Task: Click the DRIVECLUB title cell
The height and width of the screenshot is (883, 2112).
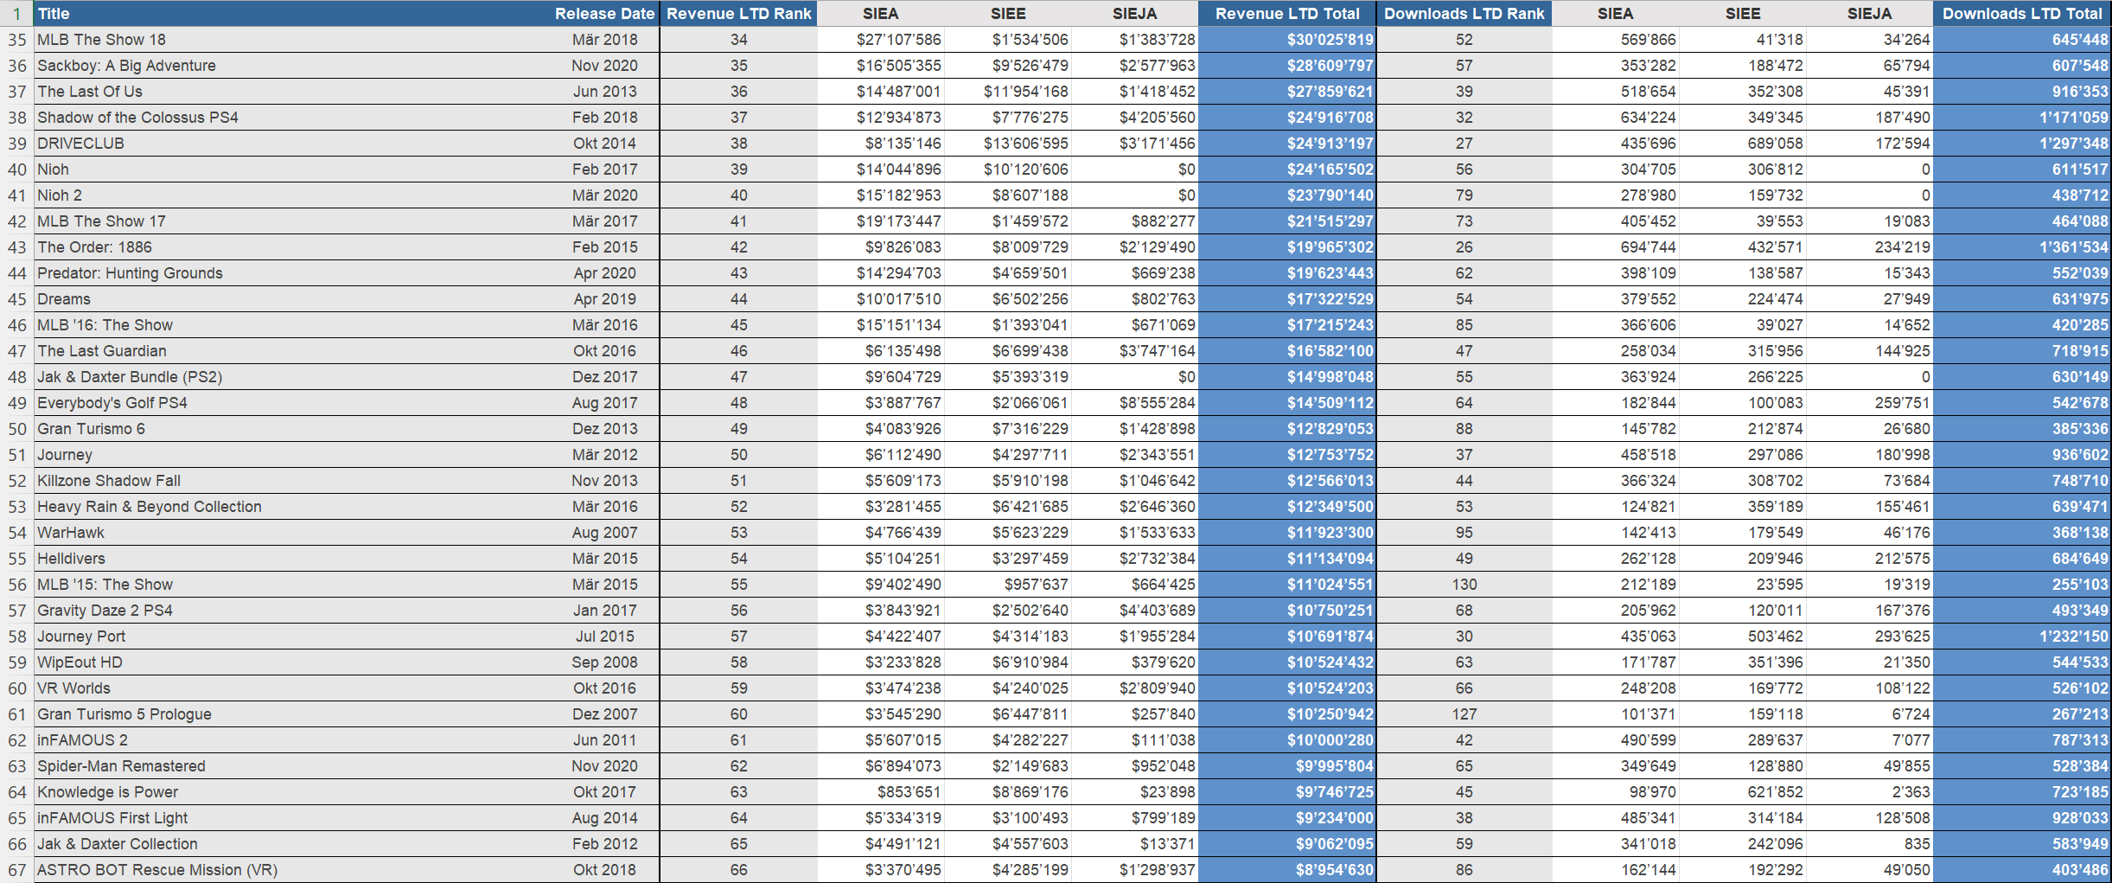Action: click(292, 144)
